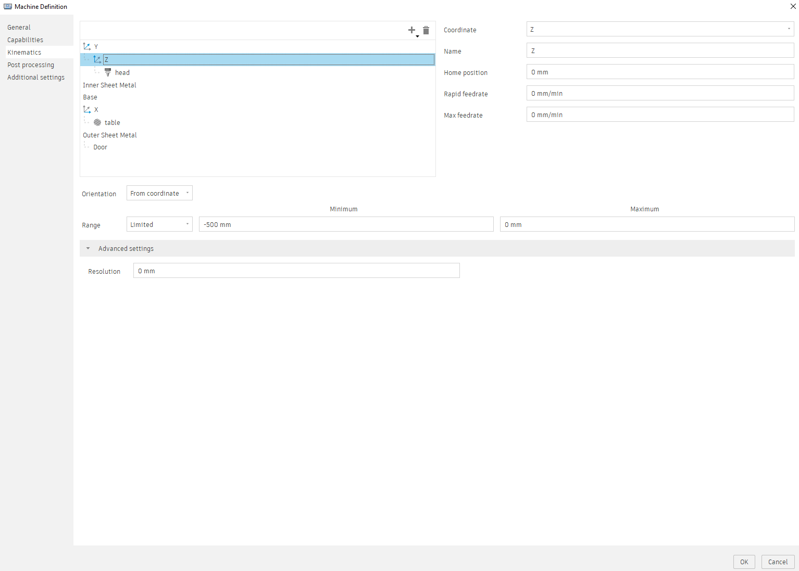
Task: Click the X axis icon in tree
Action: [x=87, y=109]
